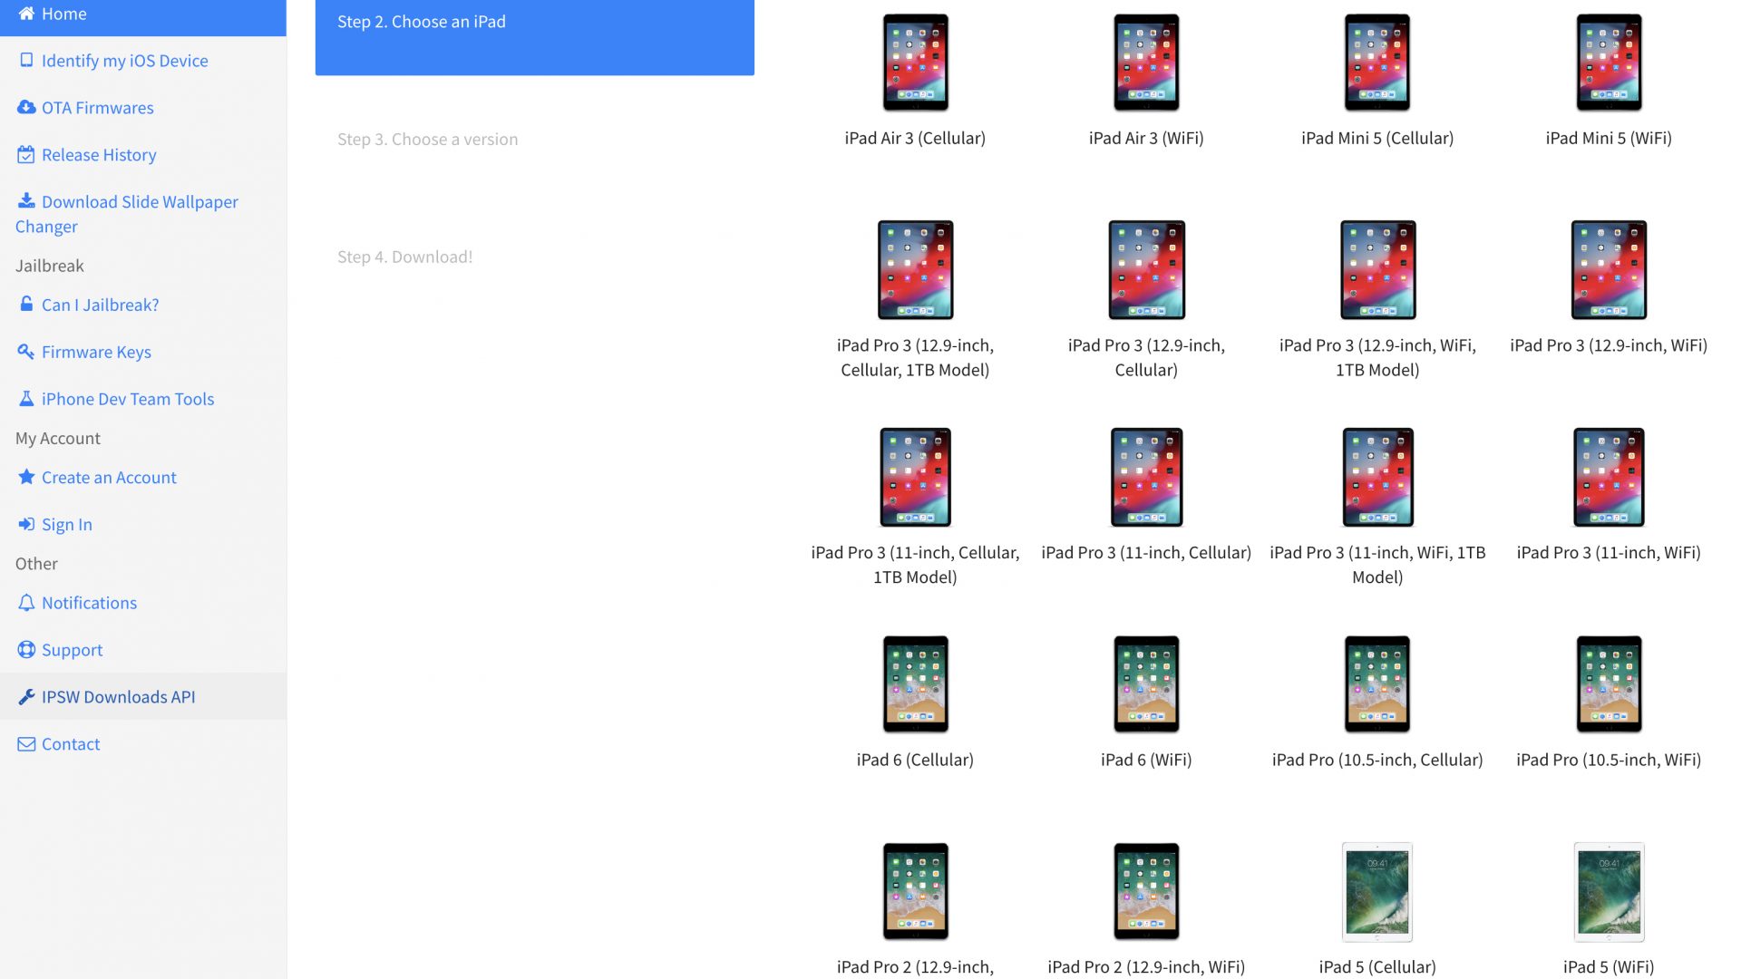Screen dimensions: 1741x979
Task: Open iPhone Dev Team Tools link
Action: [128, 400]
